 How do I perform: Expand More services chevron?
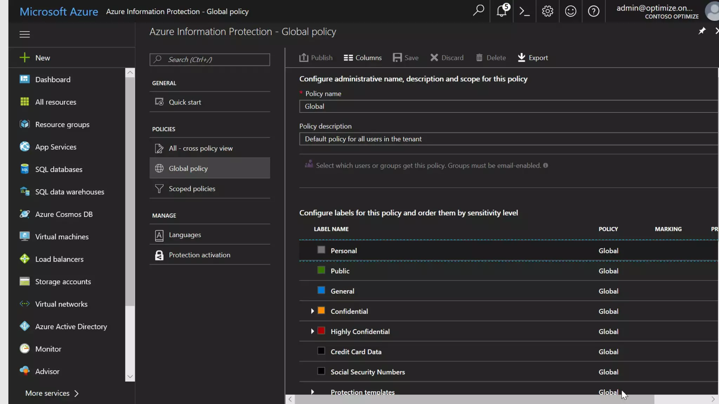point(77,393)
